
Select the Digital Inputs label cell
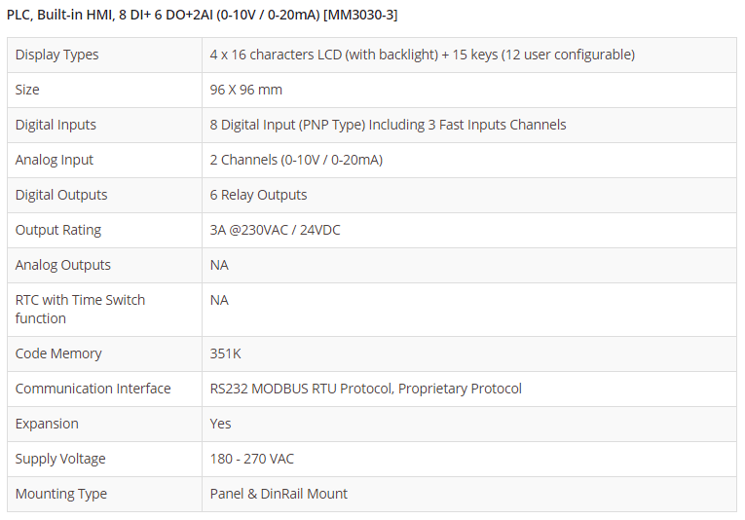[x=56, y=125]
